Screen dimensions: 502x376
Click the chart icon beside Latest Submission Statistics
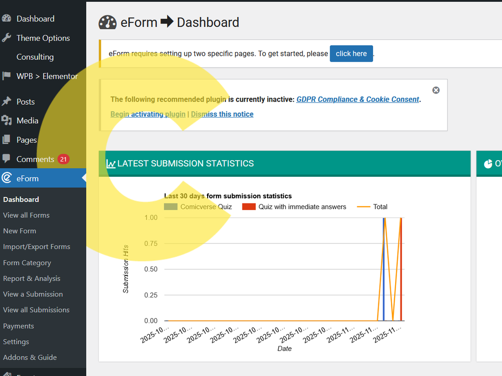coord(111,164)
